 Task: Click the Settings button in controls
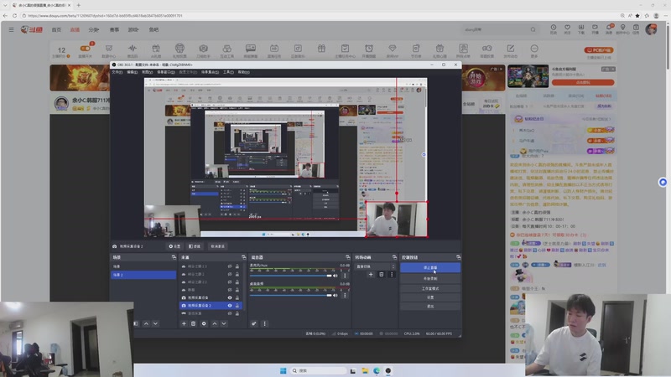click(x=429, y=297)
